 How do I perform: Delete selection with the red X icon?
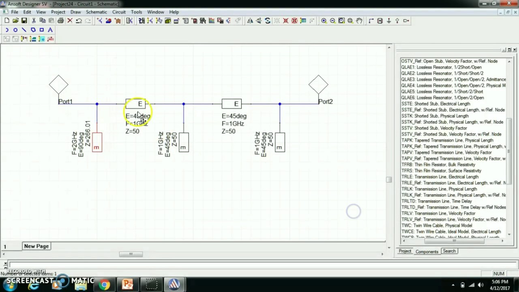coord(70,21)
